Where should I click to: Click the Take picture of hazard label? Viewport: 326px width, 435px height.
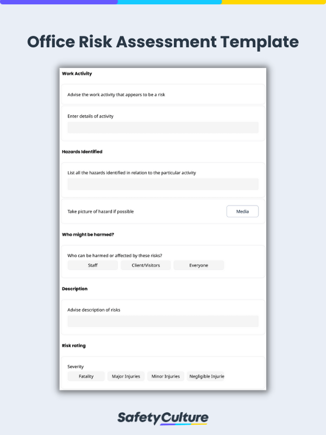(x=101, y=212)
